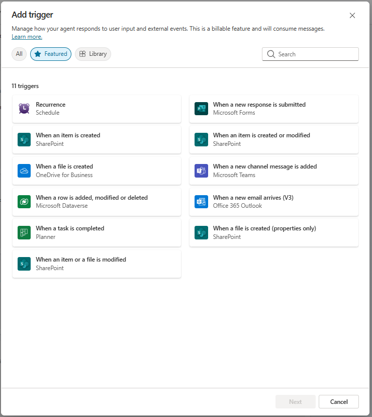The image size is (372, 417).
Task: Choose 'When an item is created or modified'
Action: [x=274, y=140]
